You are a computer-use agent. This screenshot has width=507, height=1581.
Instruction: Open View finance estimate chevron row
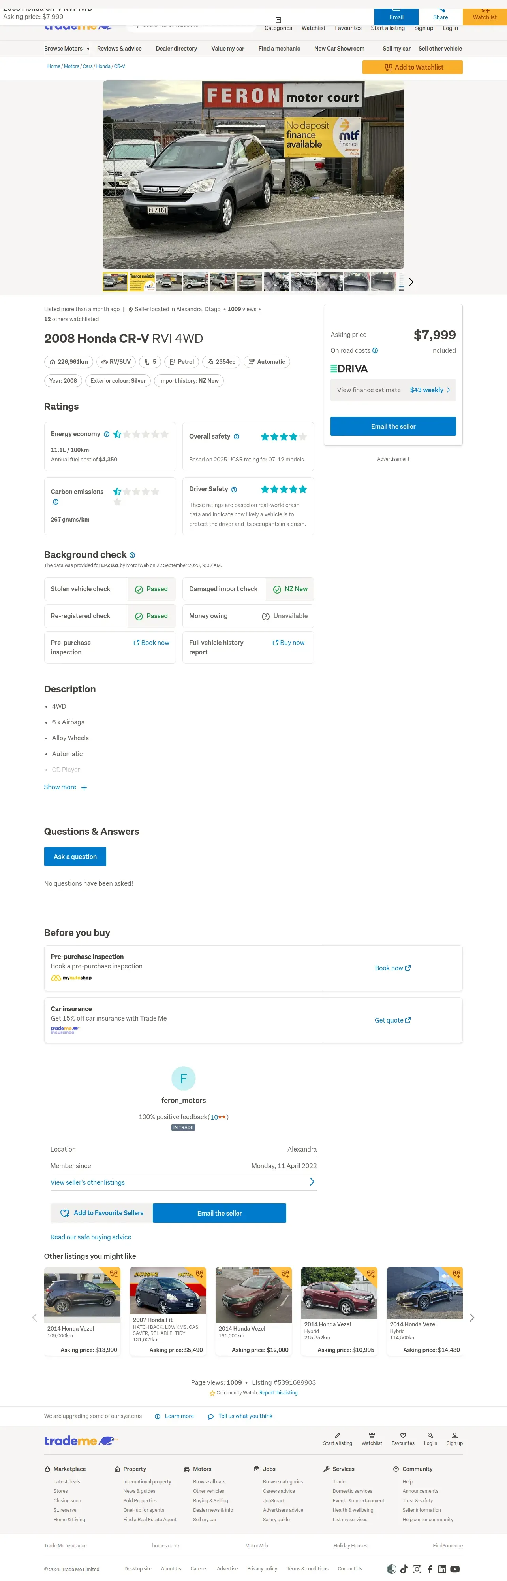coord(393,390)
